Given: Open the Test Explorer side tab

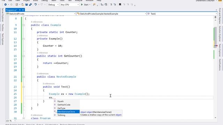Looking at the screenshot, I should pyautogui.click(x=2, y=39).
